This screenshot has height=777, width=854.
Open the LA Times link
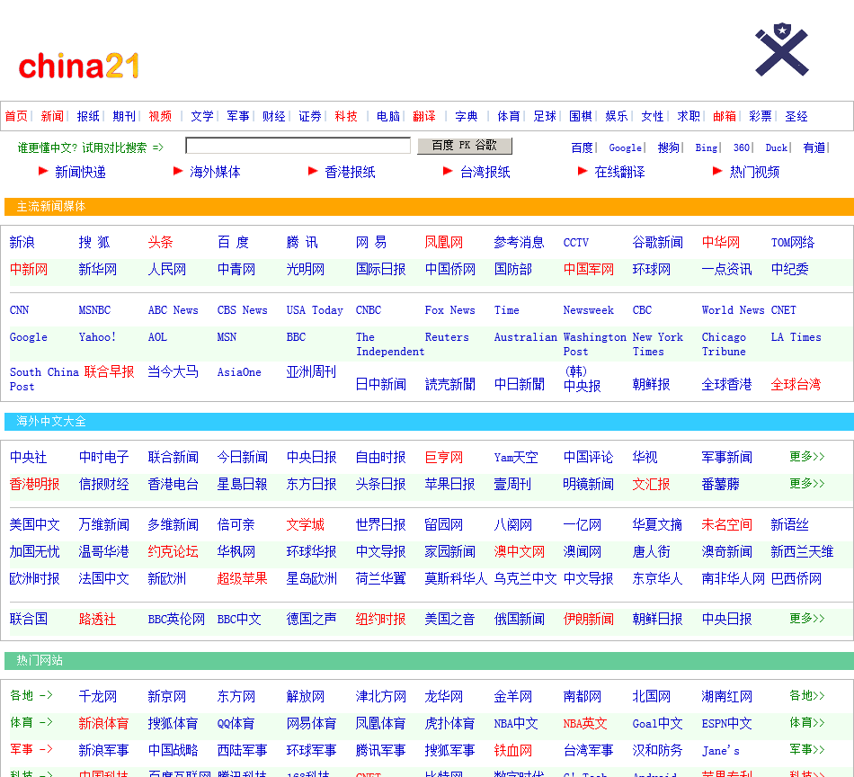[796, 337]
